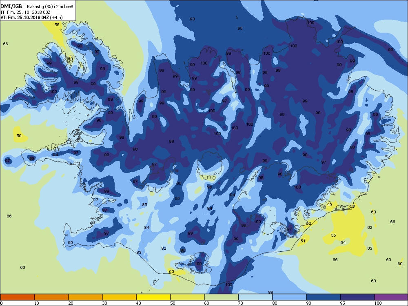Click the legend scale label '10'
The width and height of the screenshot is (408, 306).
[37, 303]
